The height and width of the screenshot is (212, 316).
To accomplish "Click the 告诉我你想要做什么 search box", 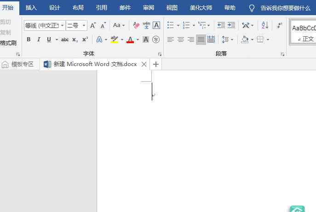I will pyautogui.click(x=285, y=8).
